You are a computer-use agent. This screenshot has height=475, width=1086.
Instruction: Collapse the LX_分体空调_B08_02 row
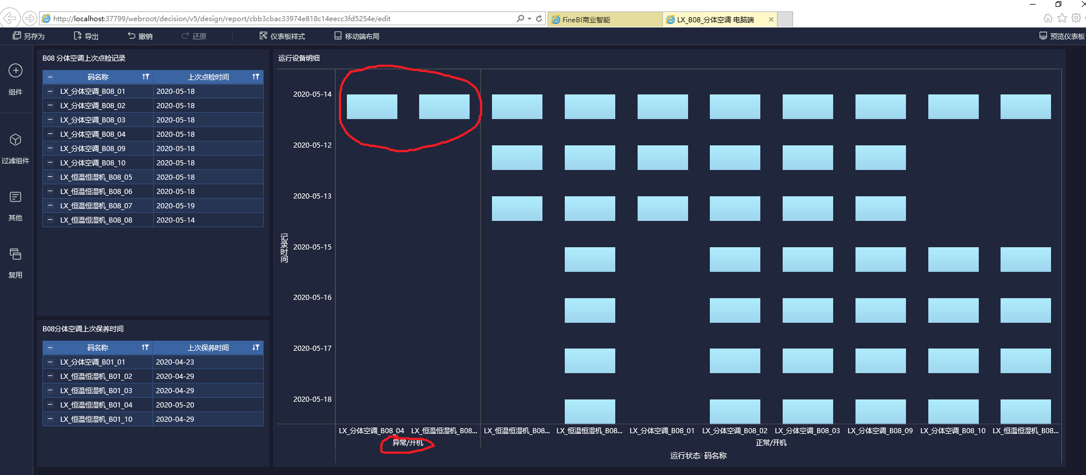[x=50, y=105]
